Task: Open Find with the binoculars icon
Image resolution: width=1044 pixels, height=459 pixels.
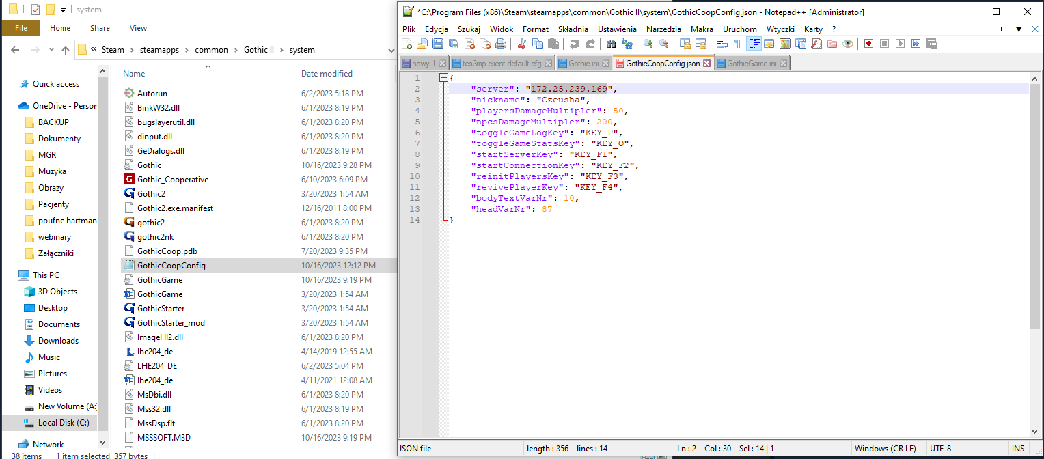Action: coord(612,44)
